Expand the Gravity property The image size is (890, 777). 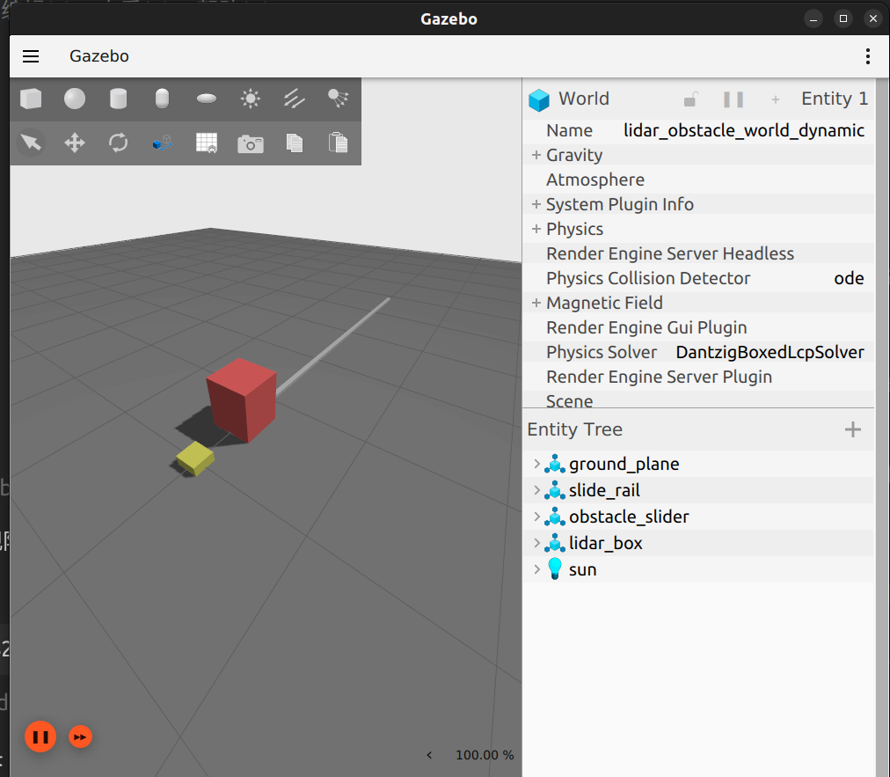536,155
